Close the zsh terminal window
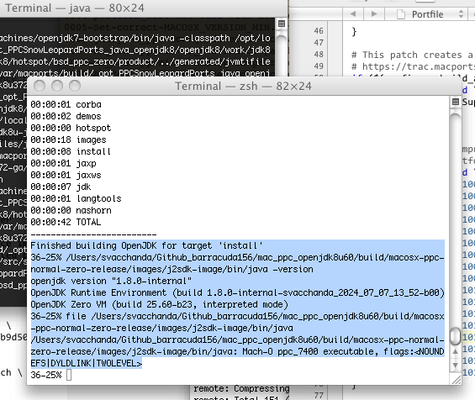This screenshot has height=400, width=475. [x=40, y=86]
